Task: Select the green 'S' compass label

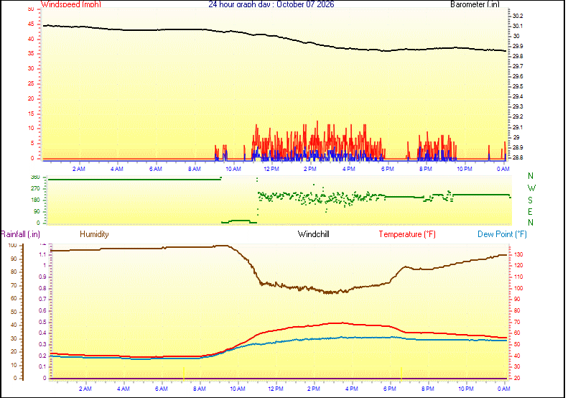Action: [x=530, y=200]
